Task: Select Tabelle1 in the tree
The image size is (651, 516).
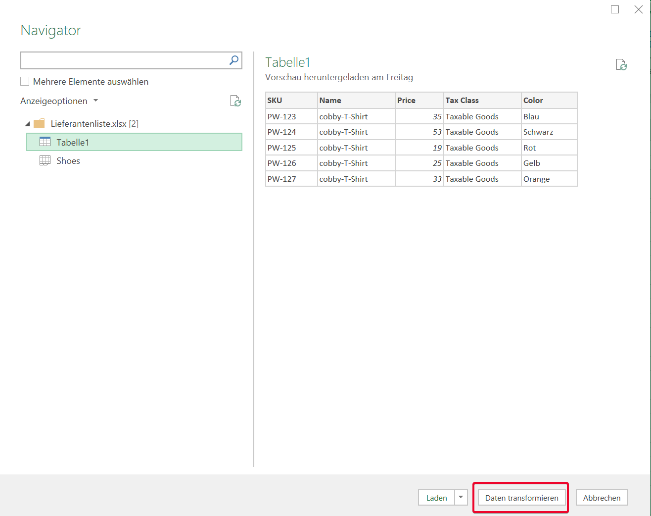Action: [x=134, y=142]
